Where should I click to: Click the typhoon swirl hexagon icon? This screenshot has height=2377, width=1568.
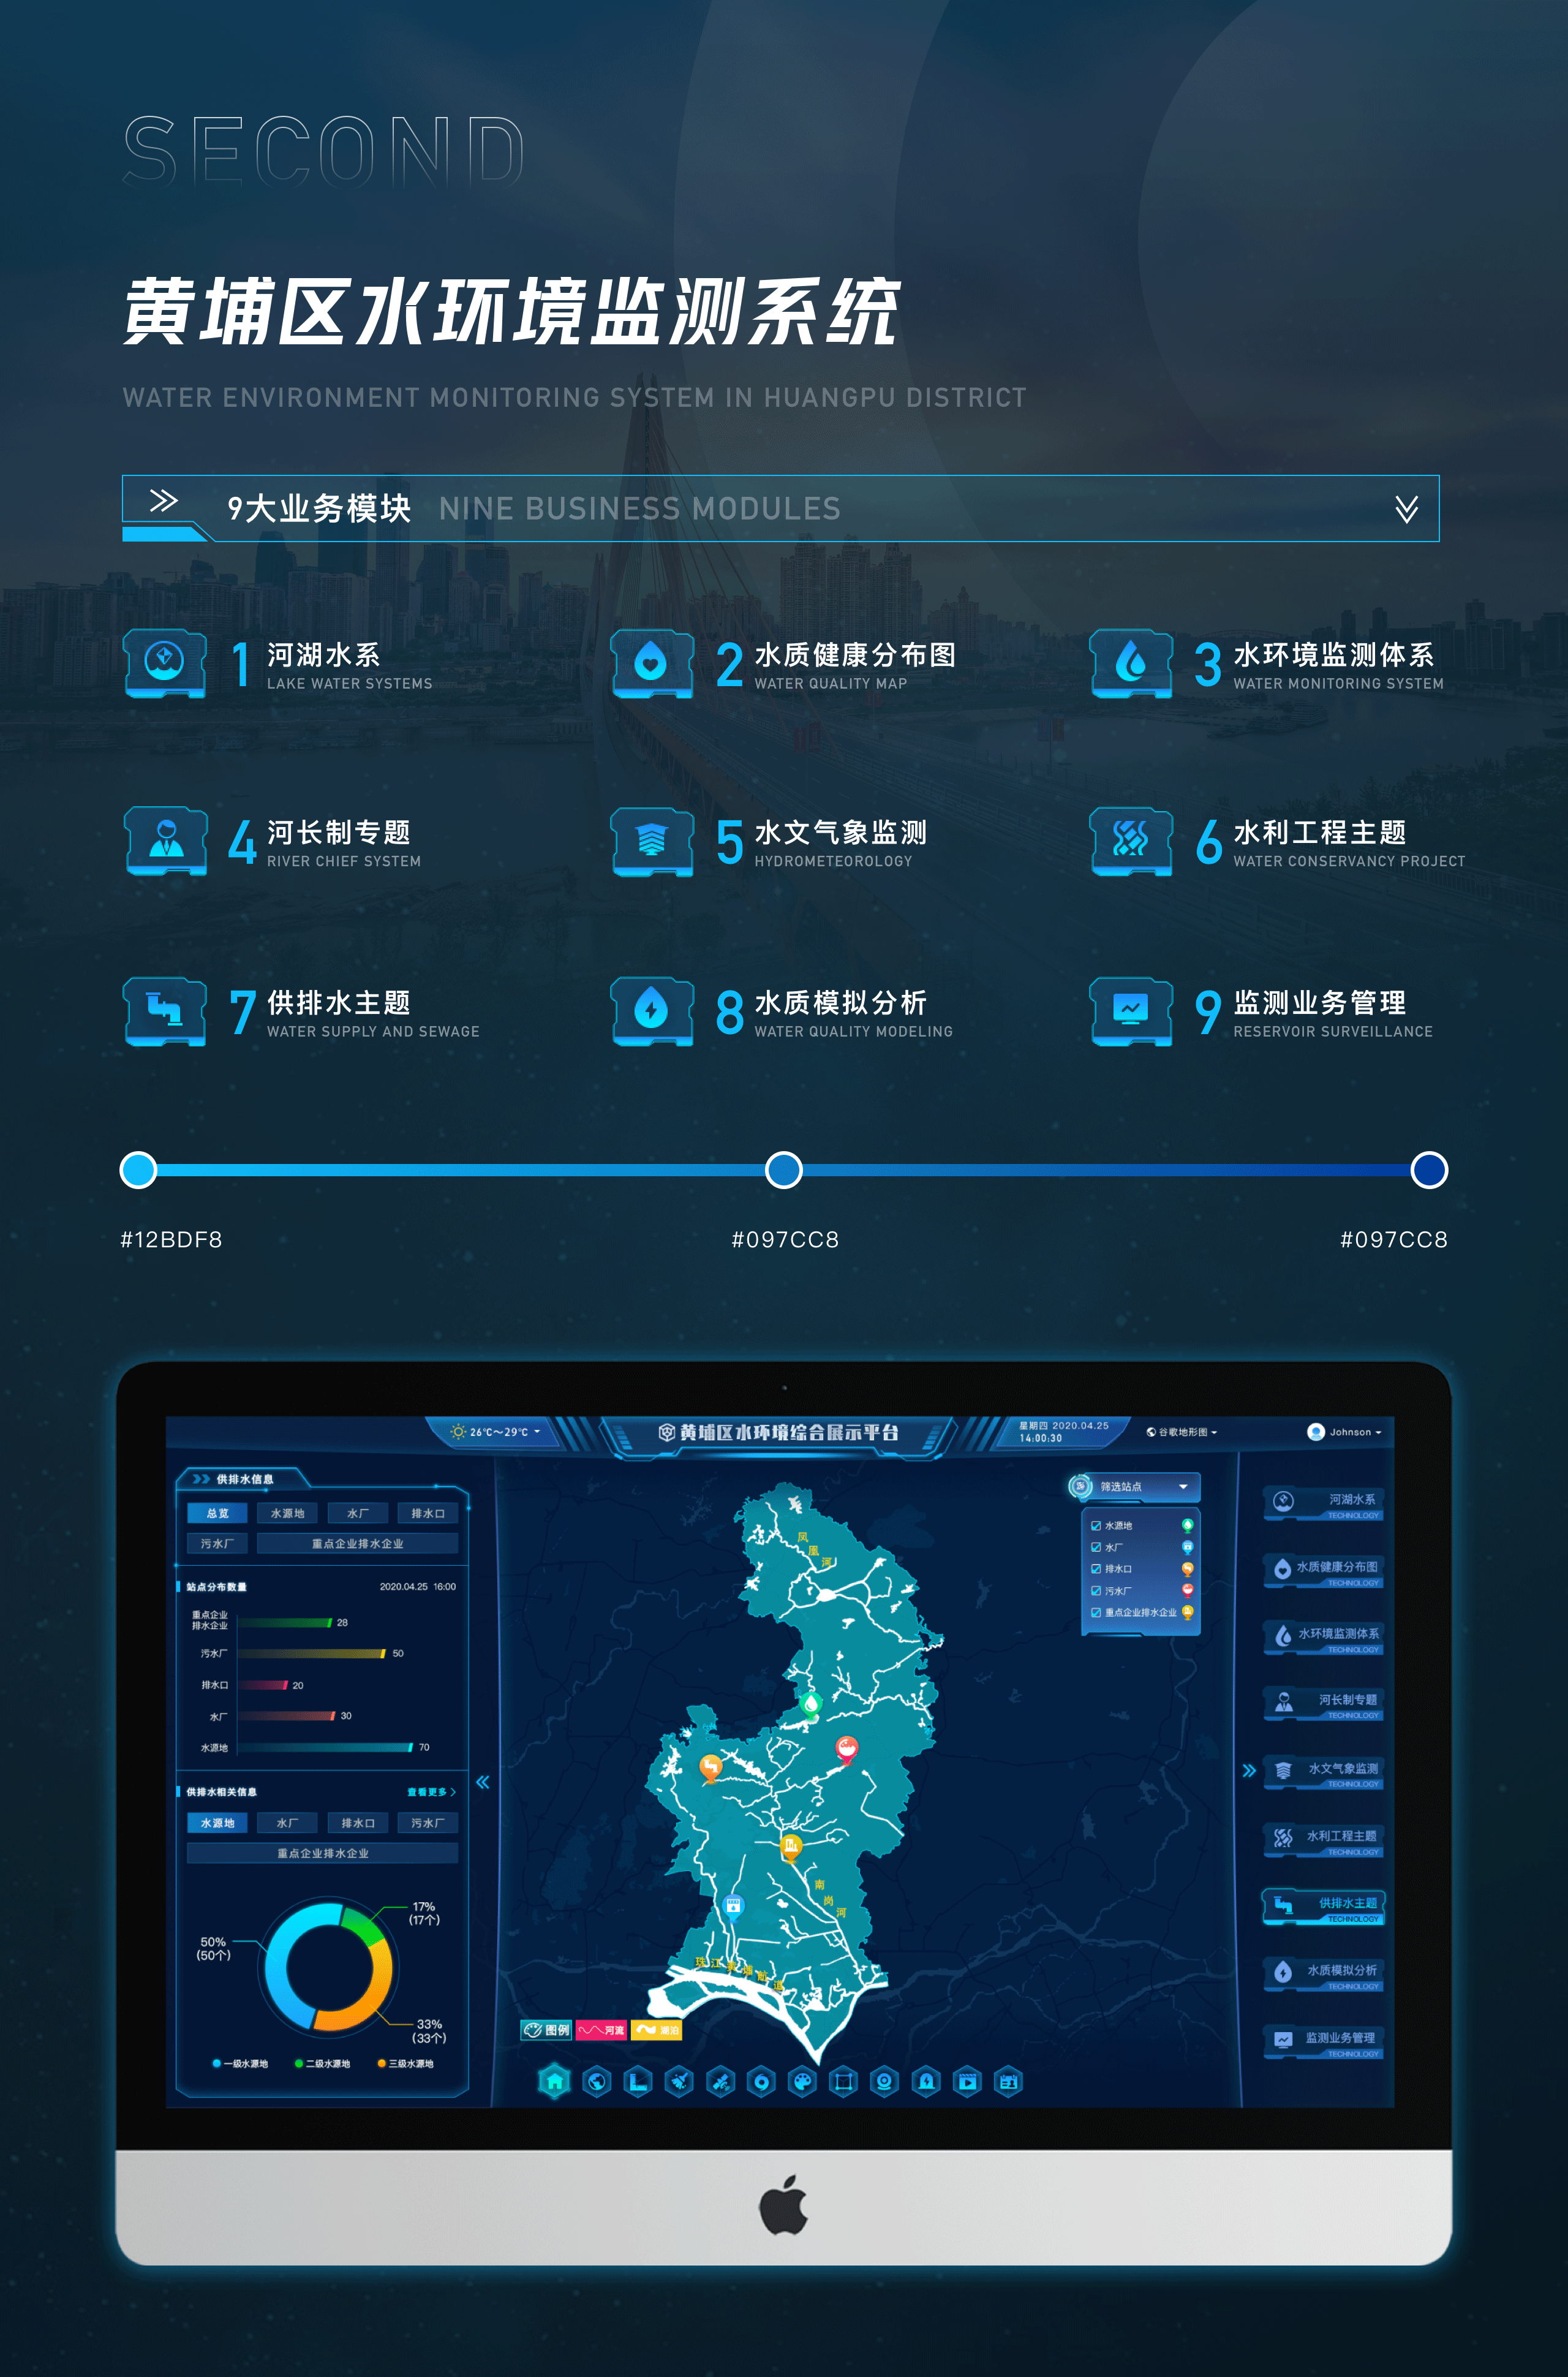point(762,2082)
